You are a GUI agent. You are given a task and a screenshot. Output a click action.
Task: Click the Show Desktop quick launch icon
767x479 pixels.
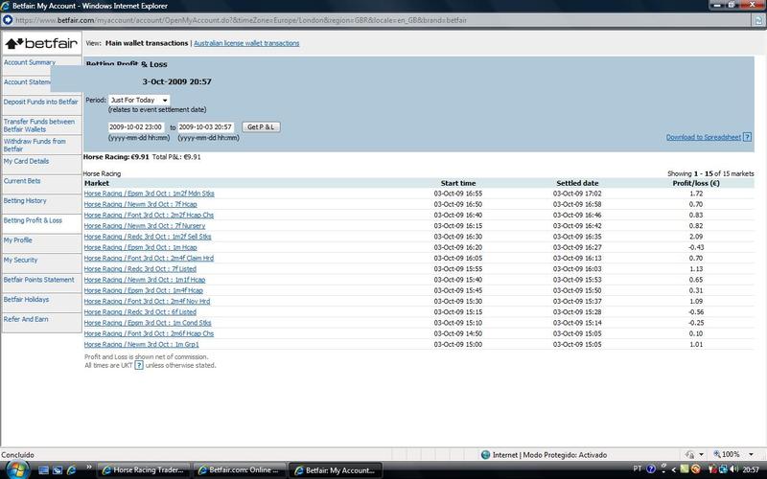(43, 470)
